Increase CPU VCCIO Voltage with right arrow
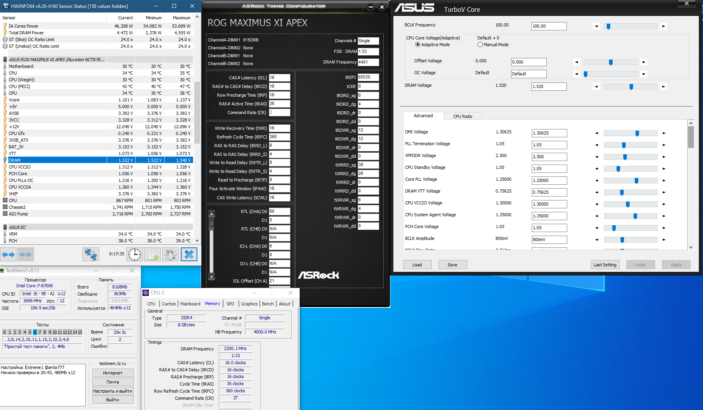 click(664, 204)
